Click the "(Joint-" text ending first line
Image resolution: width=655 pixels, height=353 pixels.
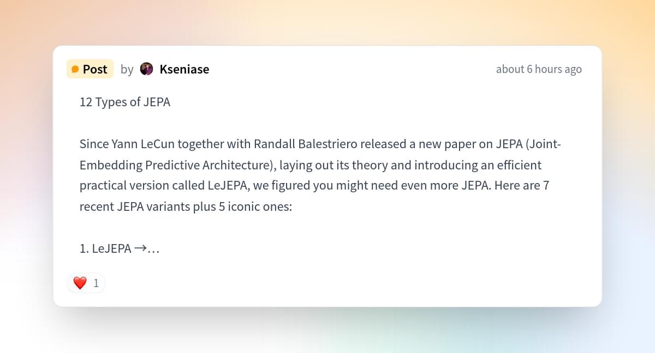tap(541, 144)
